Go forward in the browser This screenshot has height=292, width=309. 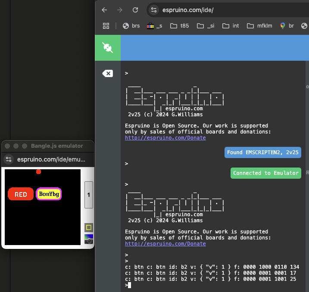(x=120, y=10)
